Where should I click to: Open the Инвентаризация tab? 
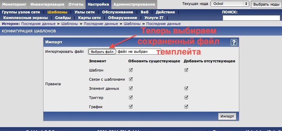47,4
